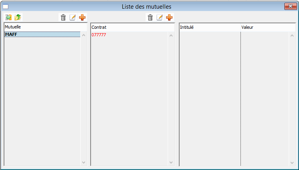Click the Valeur column header

pos(268,27)
